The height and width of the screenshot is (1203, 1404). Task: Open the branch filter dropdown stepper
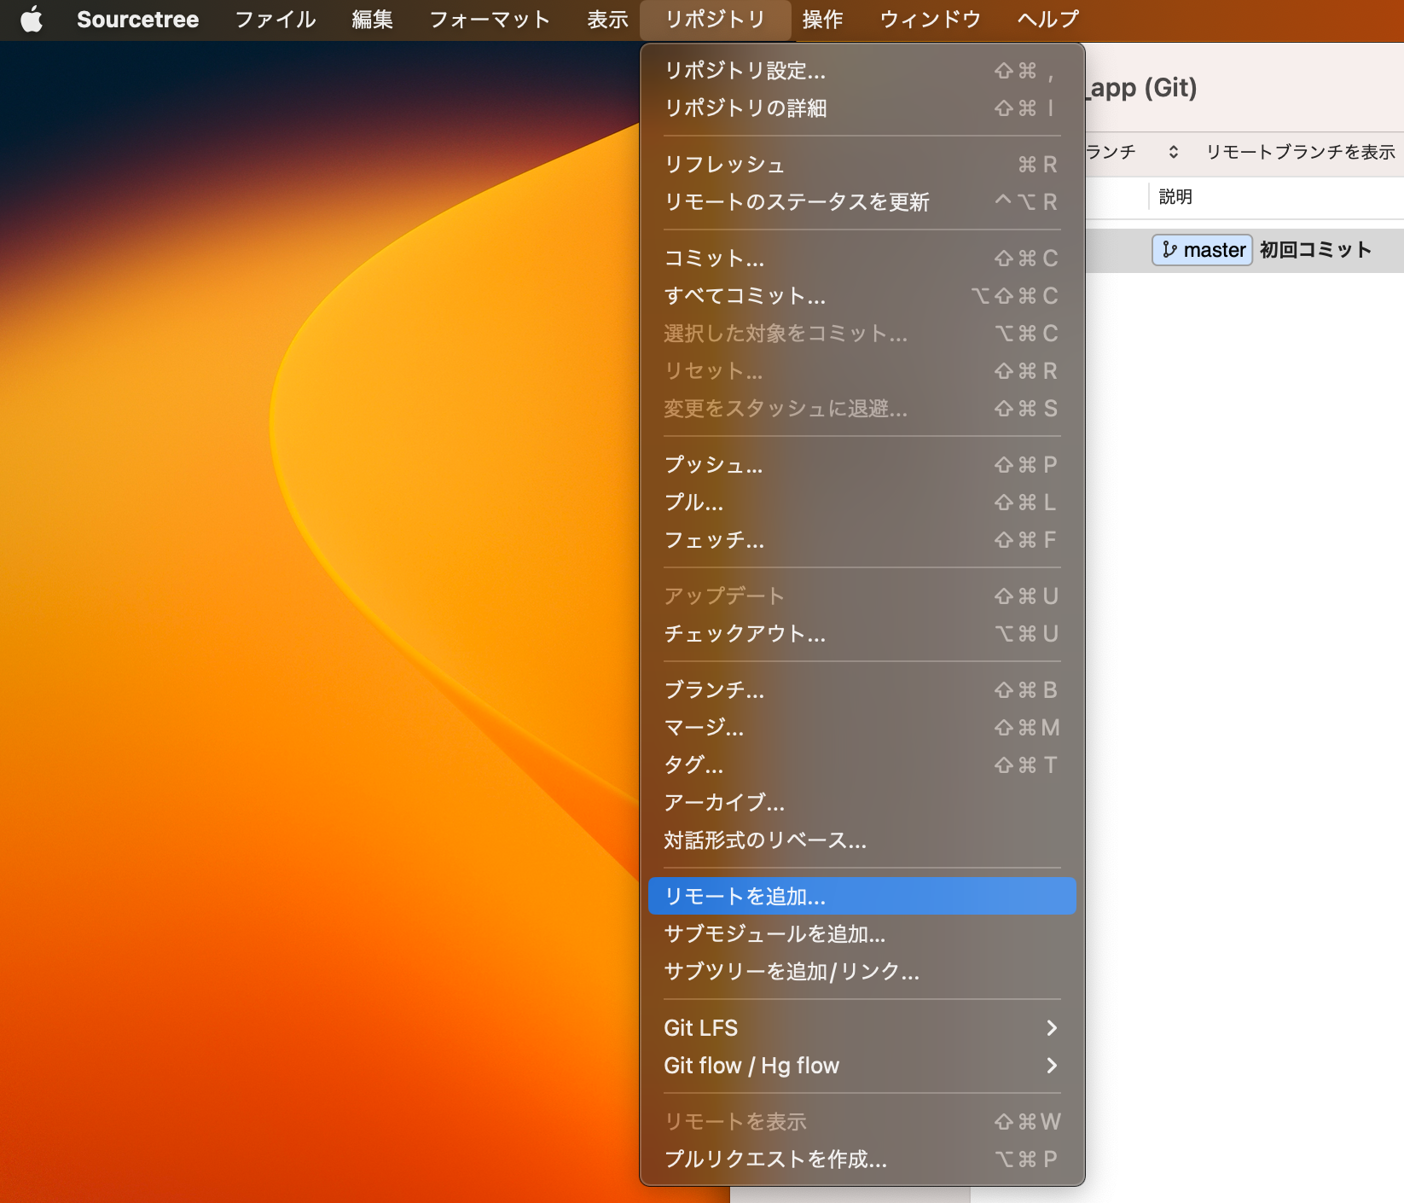point(1173,152)
